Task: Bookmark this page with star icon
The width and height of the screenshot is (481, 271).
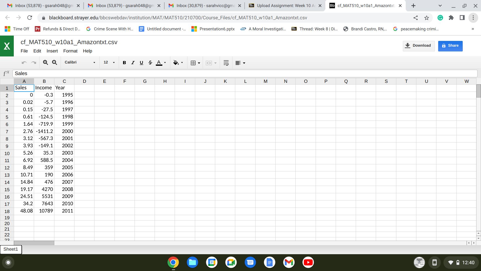Action: click(427, 18)
